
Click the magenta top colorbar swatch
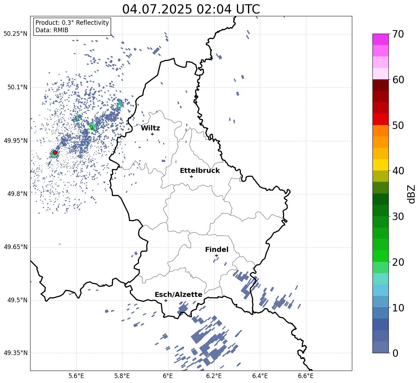coord(380,39)
